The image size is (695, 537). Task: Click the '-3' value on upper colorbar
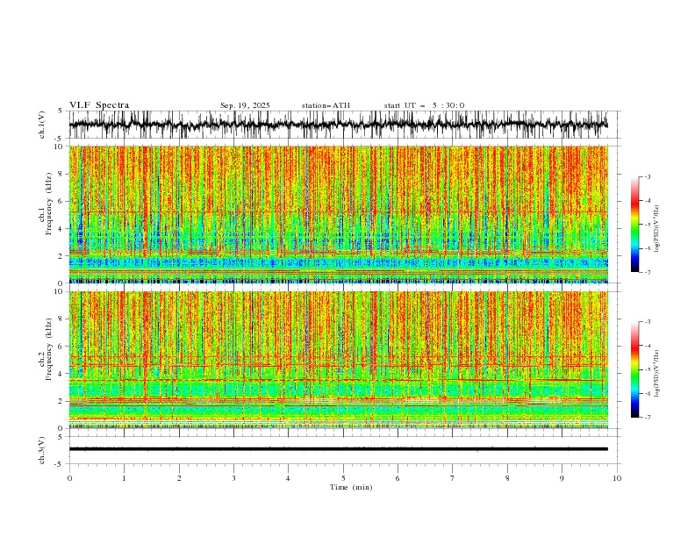click(647, 176)
